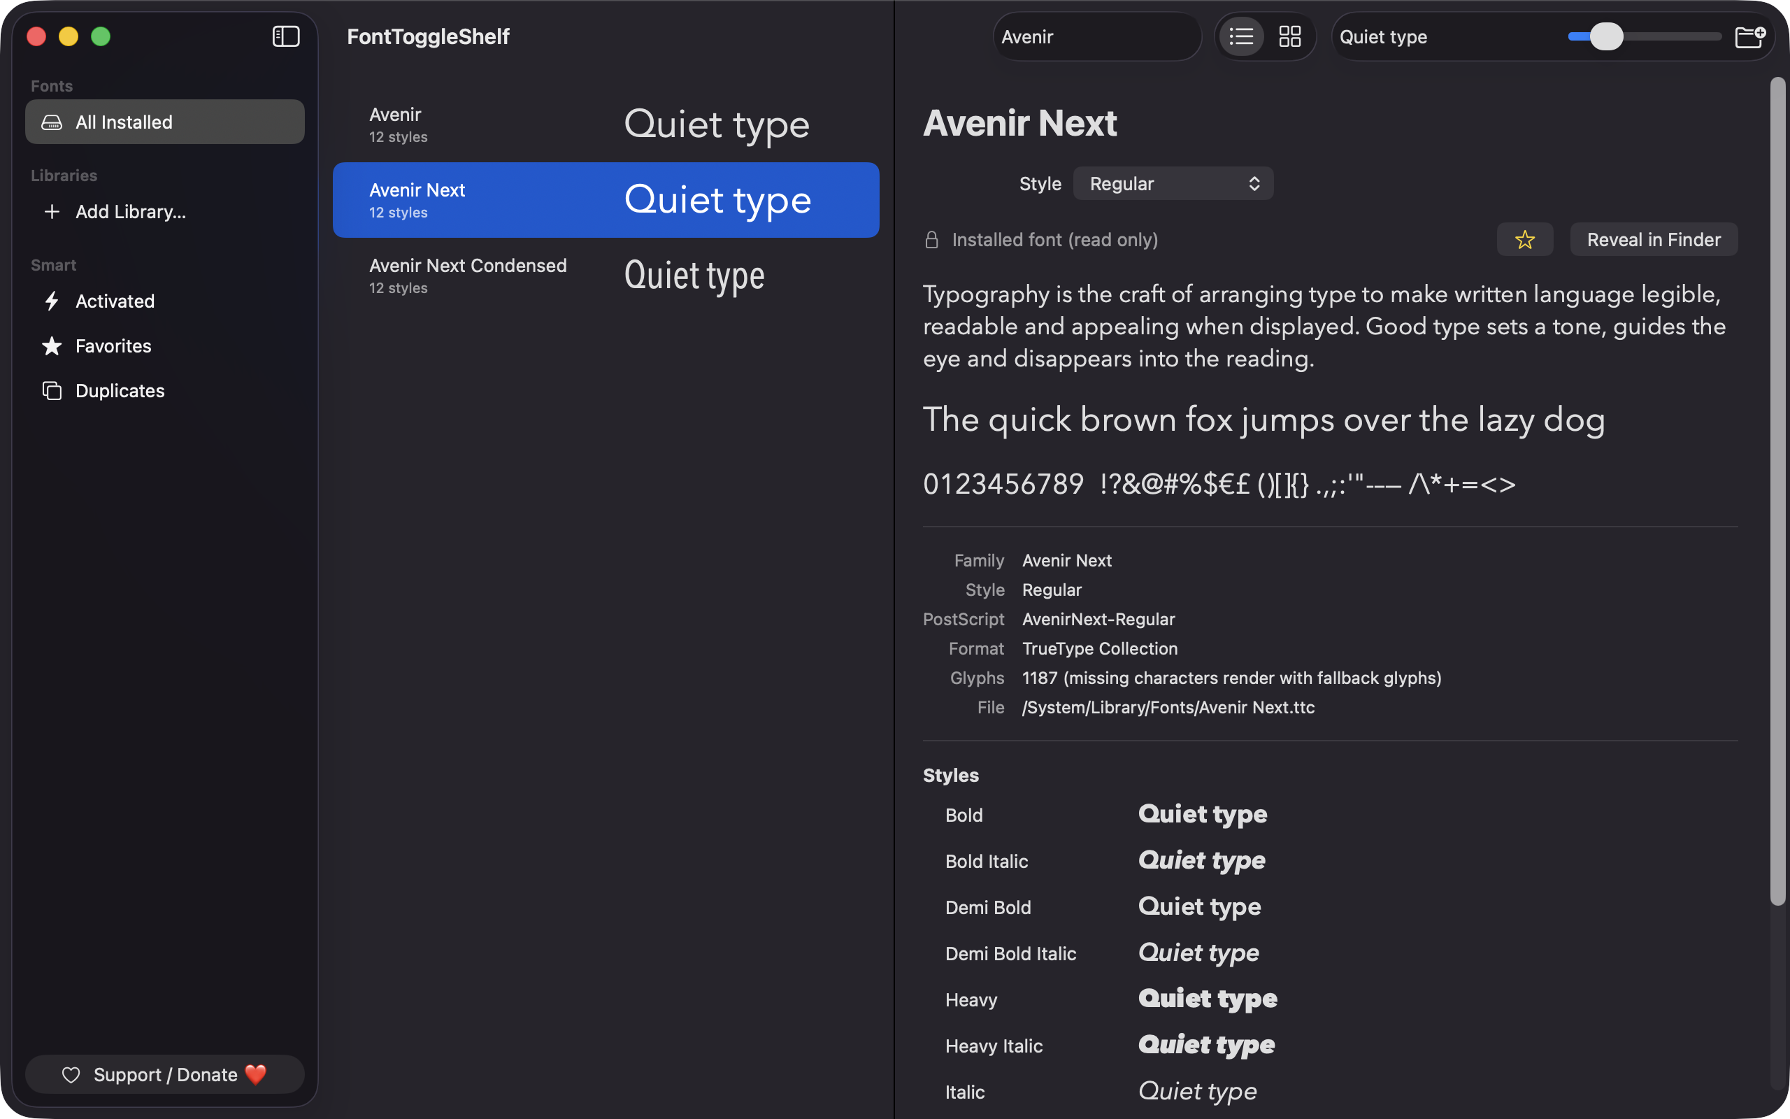Switch to grid view icon
Image resolution: width=1790 pixels, height=1119 pixels.
(1290, 36)
